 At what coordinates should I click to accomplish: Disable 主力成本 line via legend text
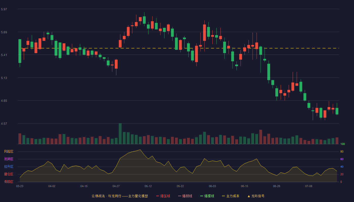[233, 196]
